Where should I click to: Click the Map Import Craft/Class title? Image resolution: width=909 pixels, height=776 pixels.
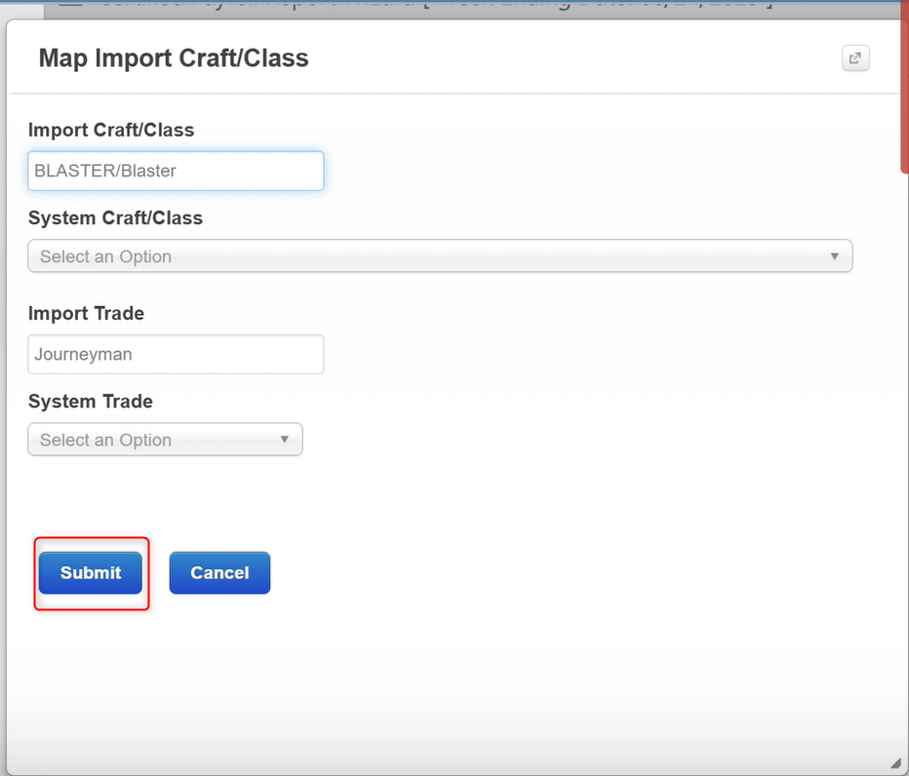click(x=173, y=58)
